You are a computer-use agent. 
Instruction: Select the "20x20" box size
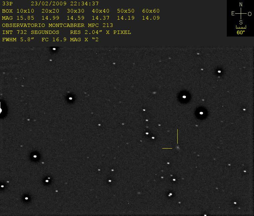[x=50, y=11]
